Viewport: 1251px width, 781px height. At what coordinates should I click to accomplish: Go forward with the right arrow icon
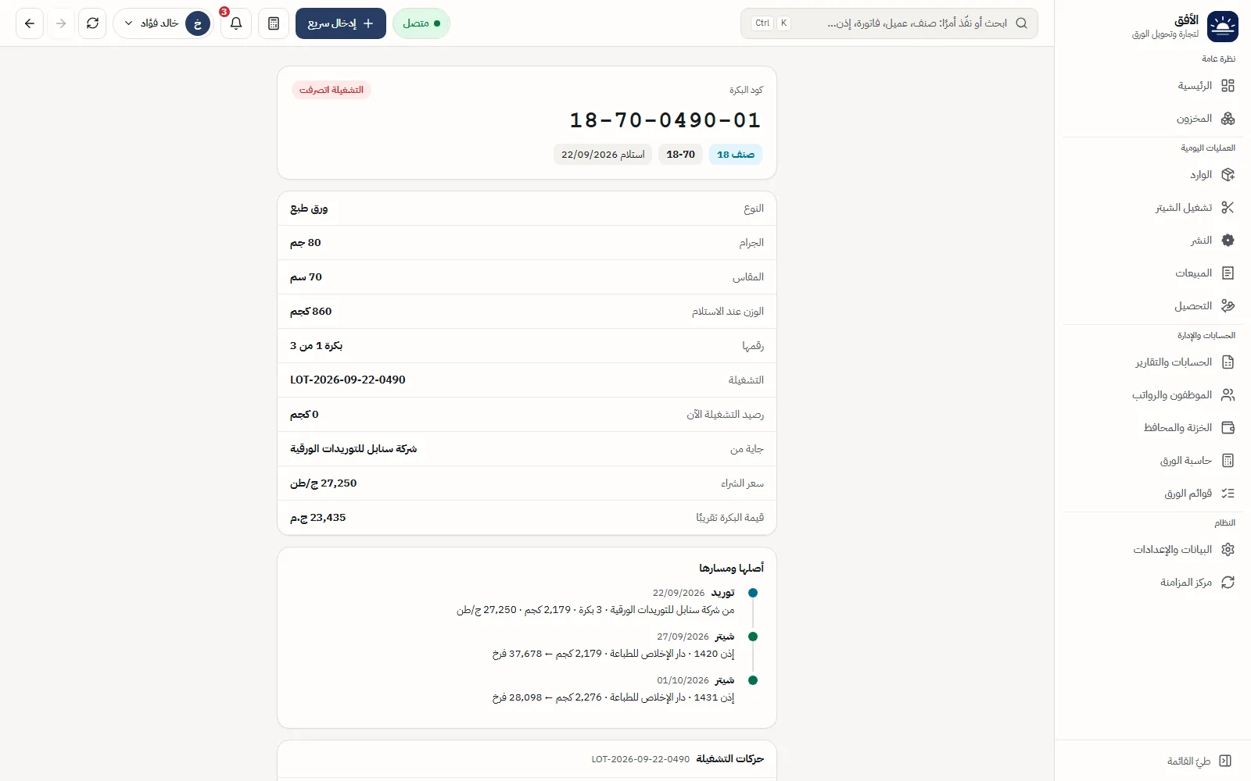pos(61,23)
